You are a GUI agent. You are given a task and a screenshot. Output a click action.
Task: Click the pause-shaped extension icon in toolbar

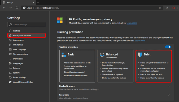point(167,8)
